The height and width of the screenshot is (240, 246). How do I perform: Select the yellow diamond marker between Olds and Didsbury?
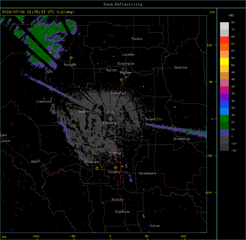[x=111, y=119]
